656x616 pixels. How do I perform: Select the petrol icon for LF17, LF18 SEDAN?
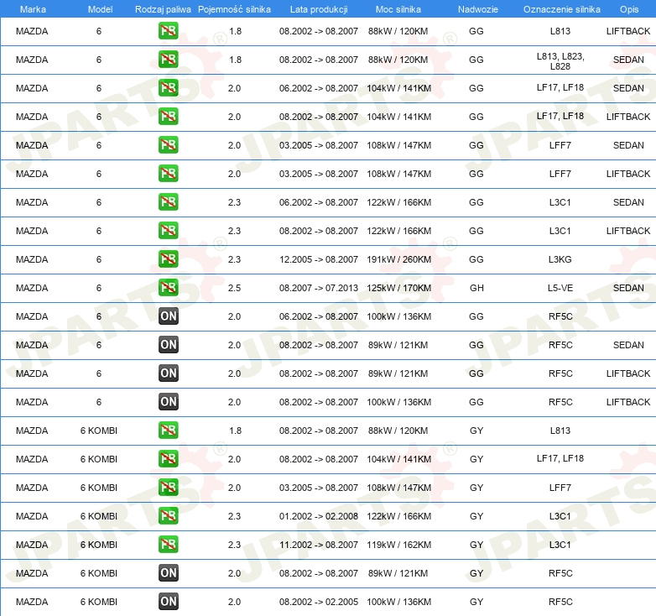coord(168,88)
